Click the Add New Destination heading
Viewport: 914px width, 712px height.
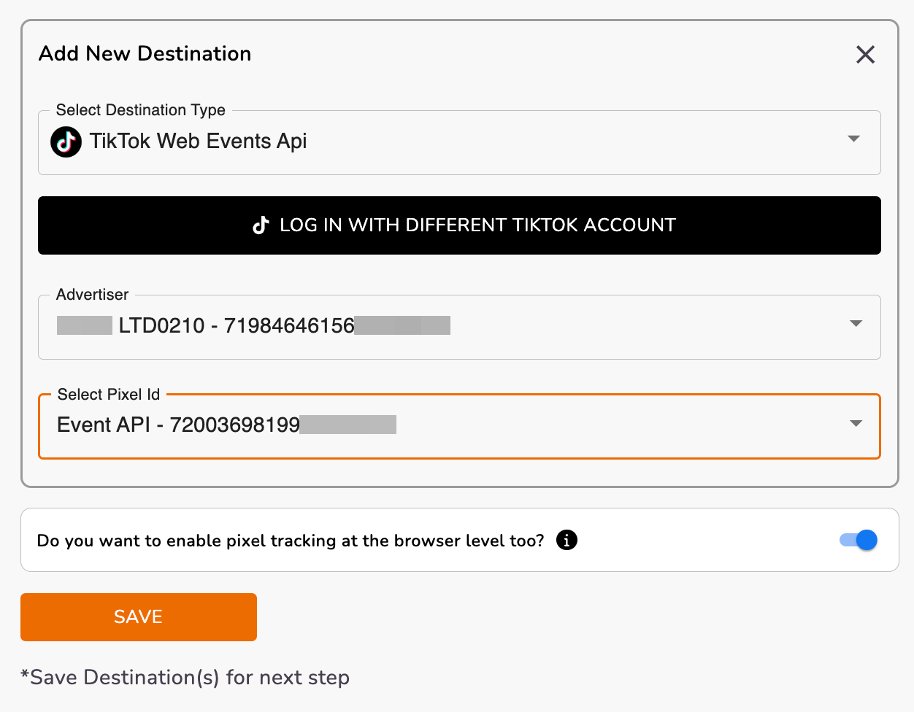(145, 53)
